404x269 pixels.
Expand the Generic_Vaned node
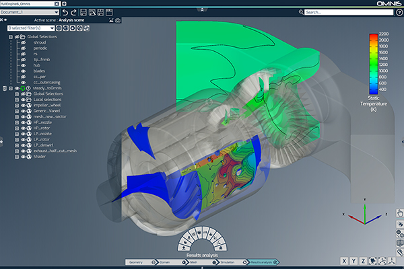pos(17,111)
